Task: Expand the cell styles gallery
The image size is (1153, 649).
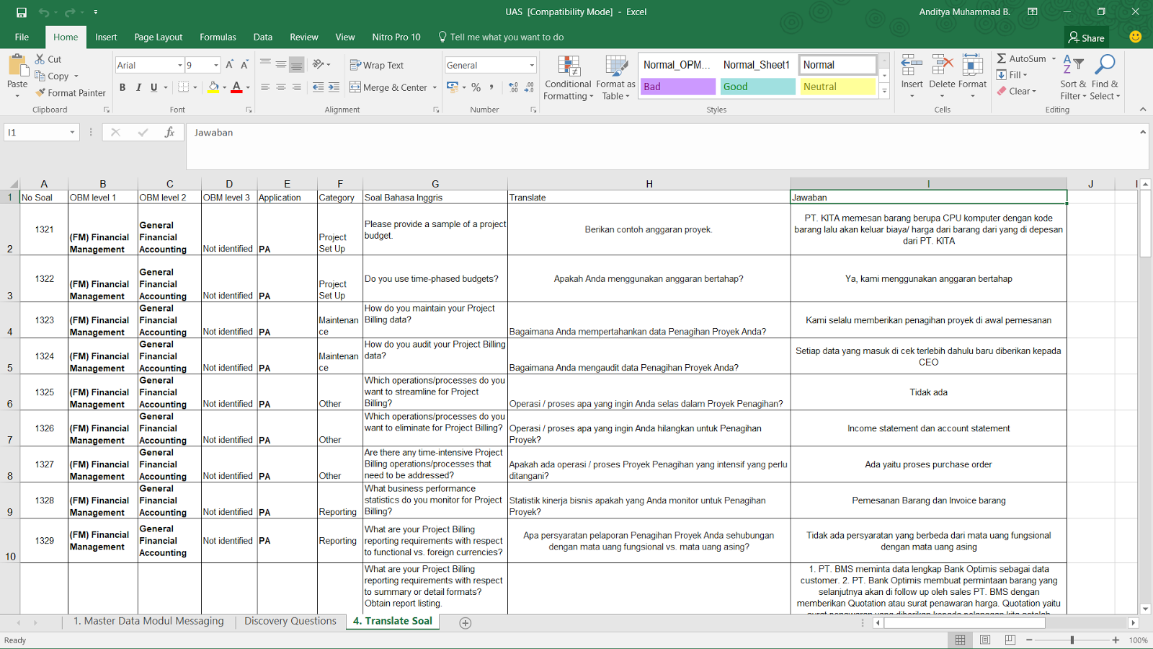Action: click(x=884, y=92)
